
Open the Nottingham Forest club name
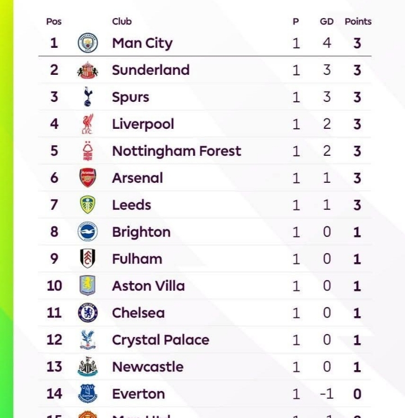tap(177, 151)
